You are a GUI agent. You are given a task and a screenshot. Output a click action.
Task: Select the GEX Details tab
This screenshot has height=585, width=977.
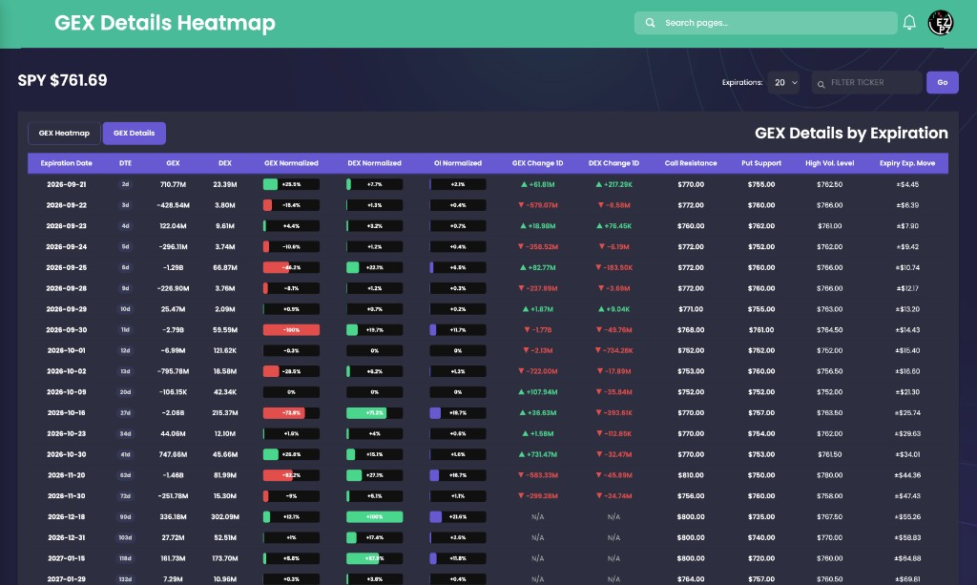134,133
